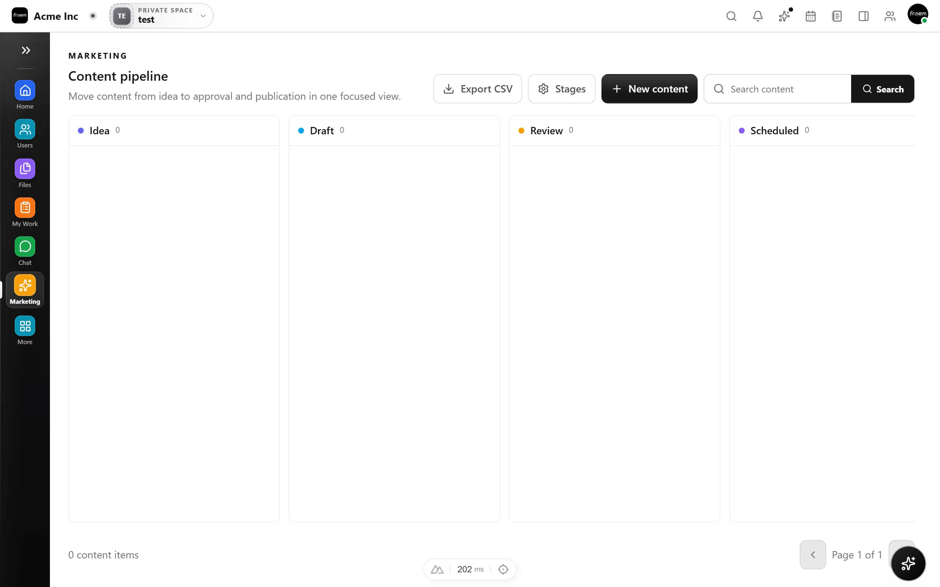Go to previous page arrow

coord(813,554)
